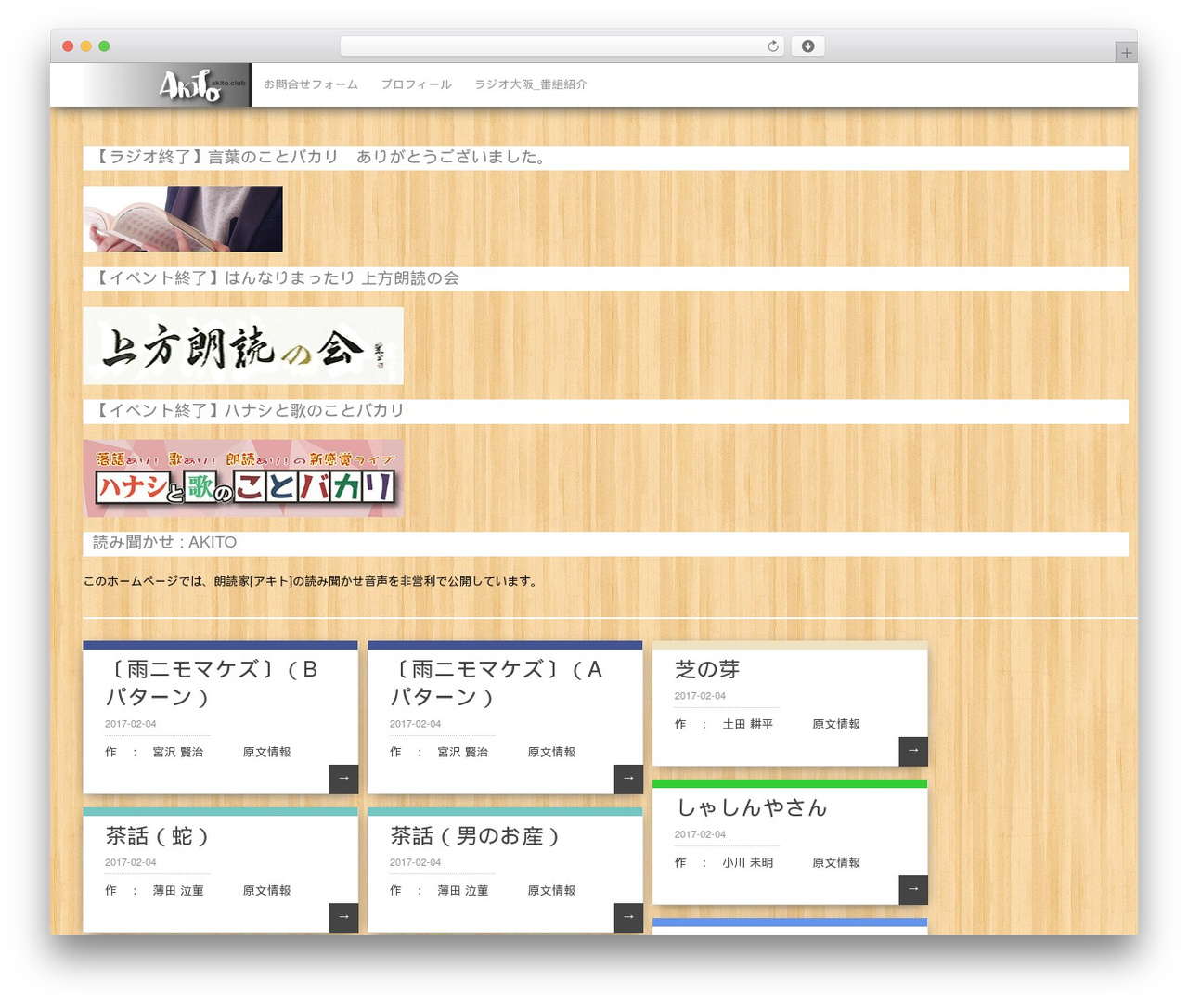
Task: Click author 薄田 泣菫 on 茶話(蛇) card
Action: point(178,890)
